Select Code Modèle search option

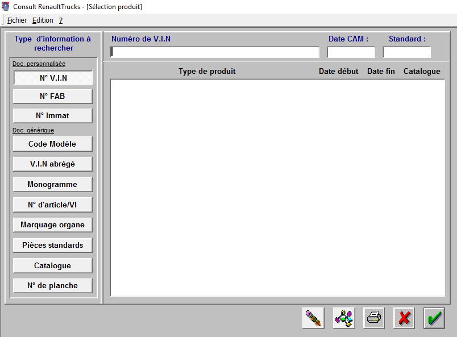point(52,144)
